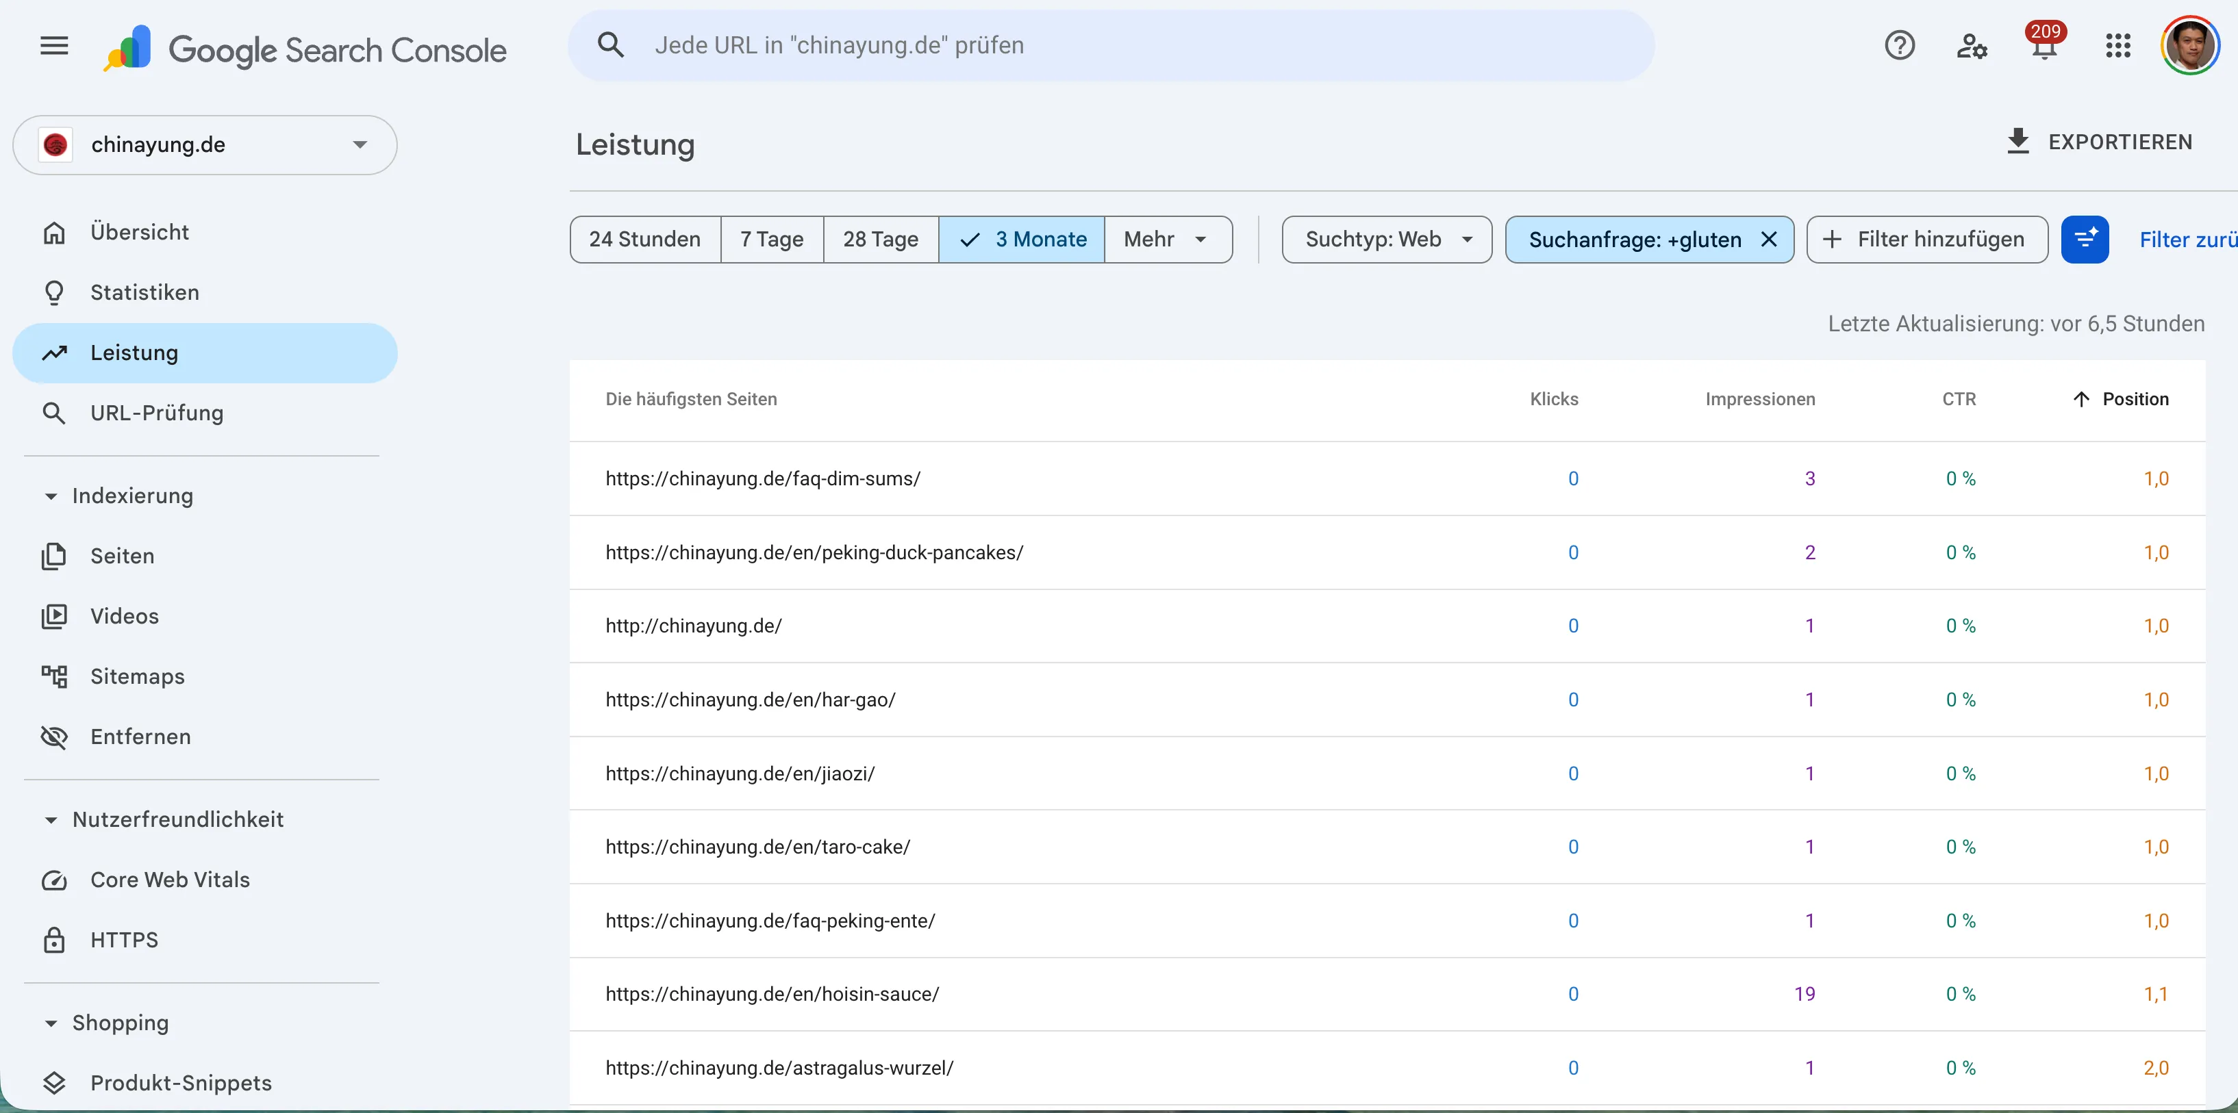Sort by the Klicks column header
Image resolution: width=2238 pixels, height=1113 pixels.
tap(1553, 399)
